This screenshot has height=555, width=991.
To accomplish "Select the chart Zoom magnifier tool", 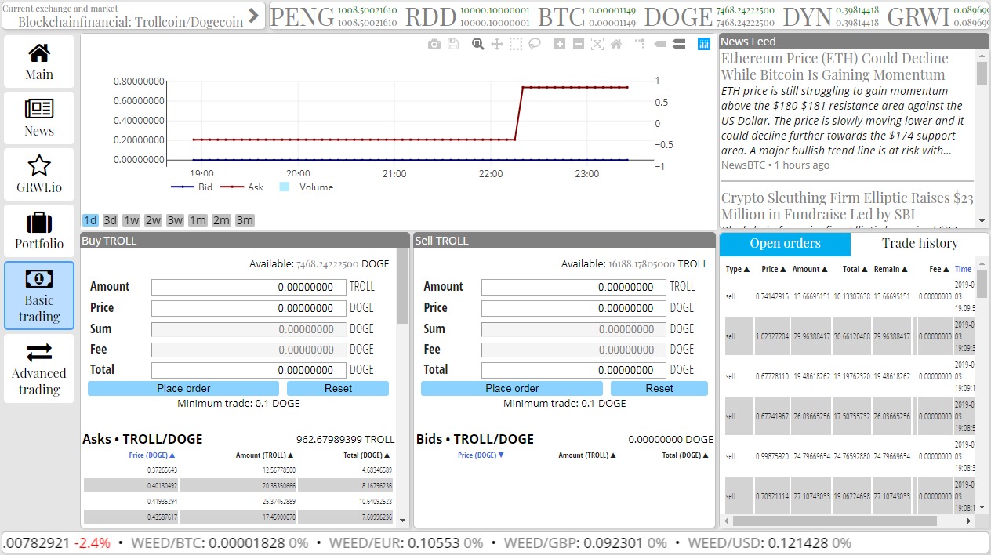I will tap(477, 45).
